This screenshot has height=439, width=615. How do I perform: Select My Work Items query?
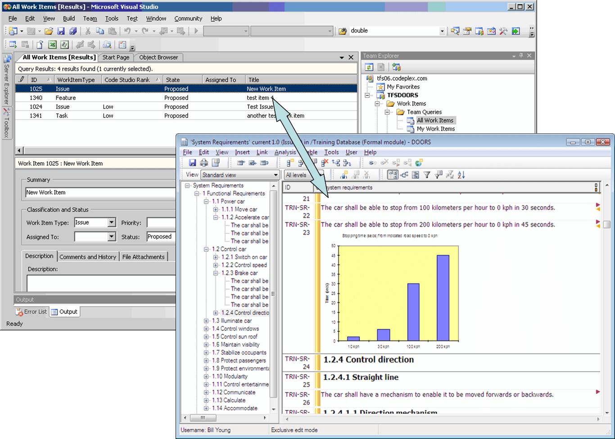435,129
